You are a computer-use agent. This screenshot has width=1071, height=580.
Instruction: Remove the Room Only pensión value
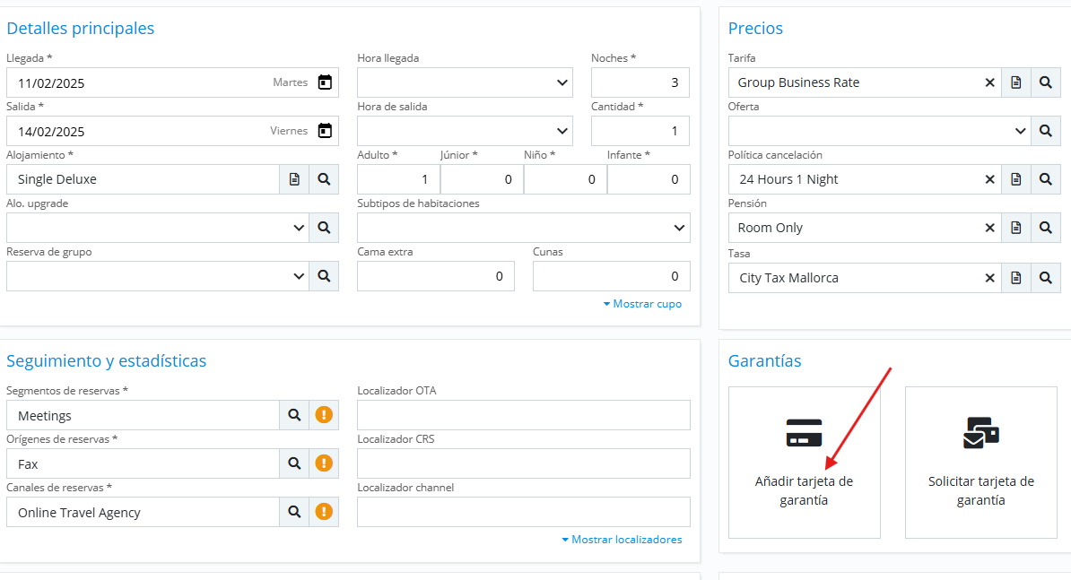(x=989, y=228)
